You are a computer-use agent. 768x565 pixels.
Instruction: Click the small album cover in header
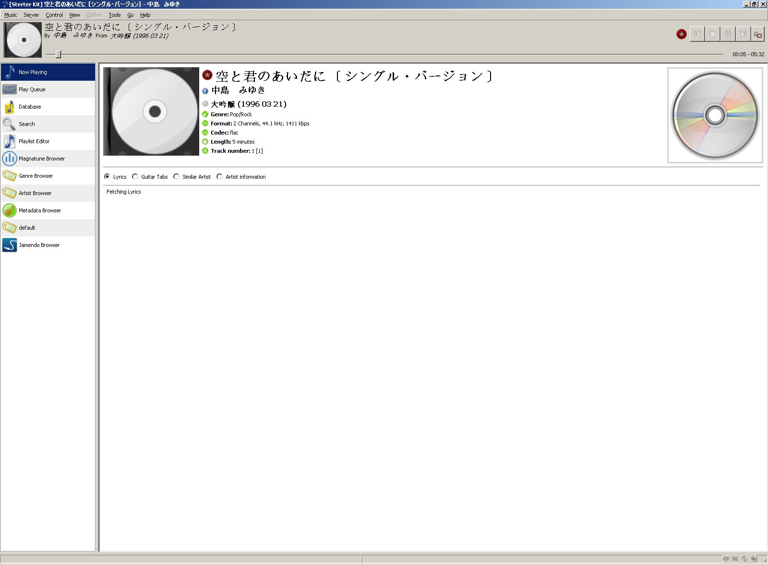coord(23,40)
